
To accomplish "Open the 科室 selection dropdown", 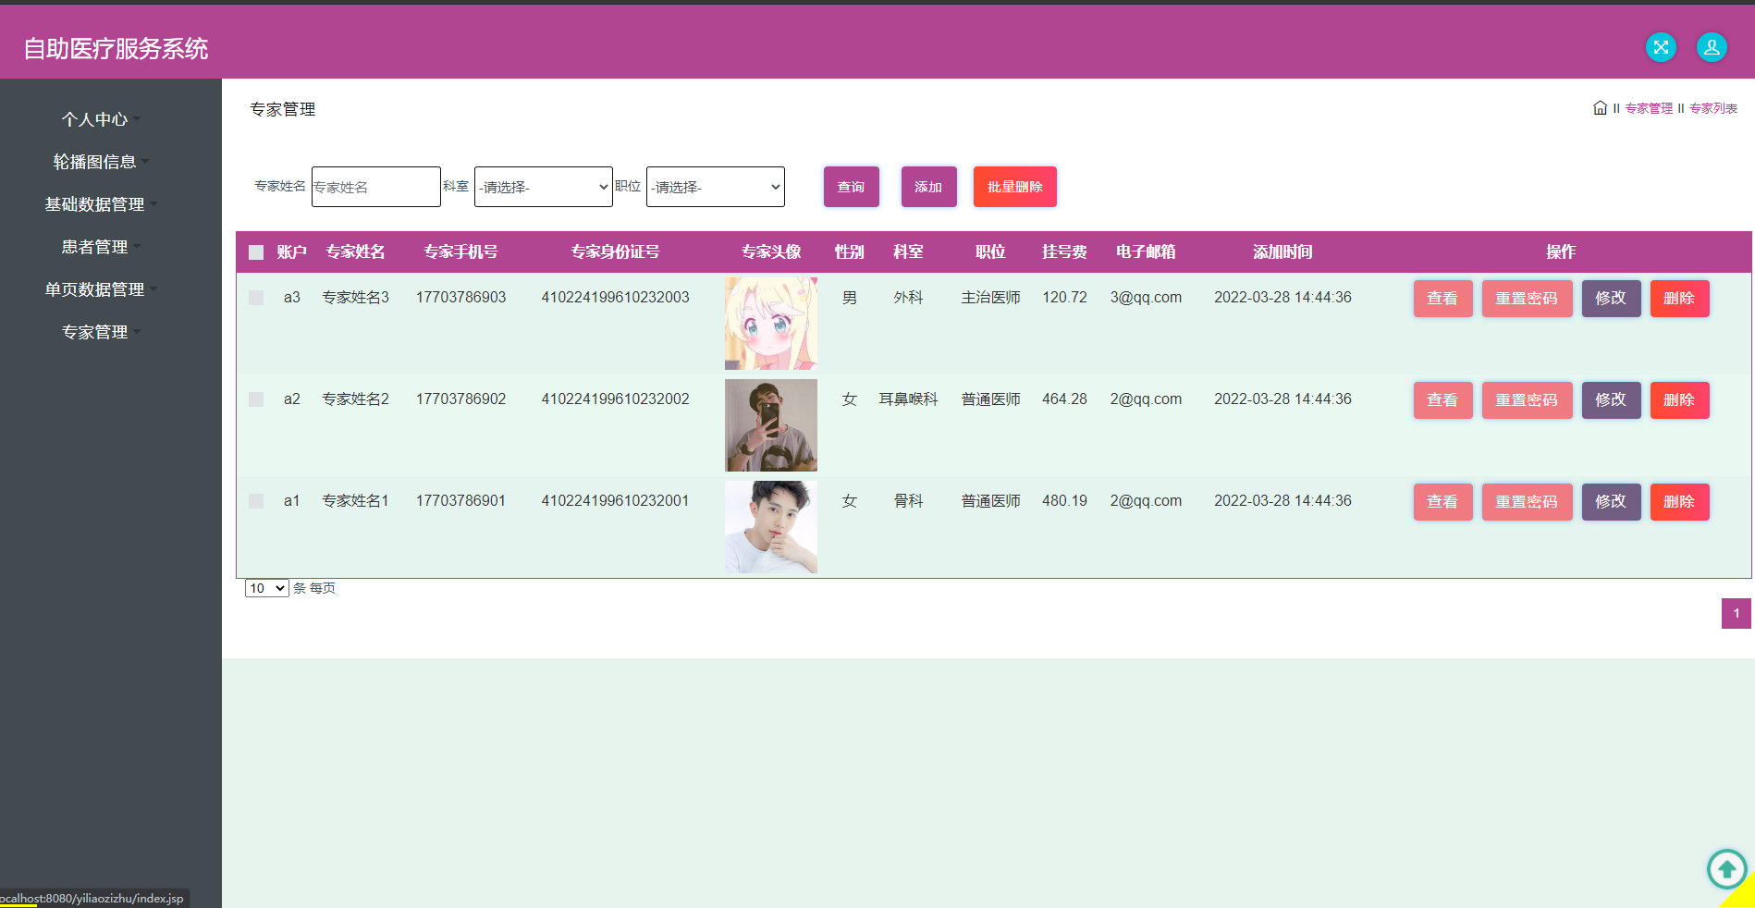I will (543, 186).
